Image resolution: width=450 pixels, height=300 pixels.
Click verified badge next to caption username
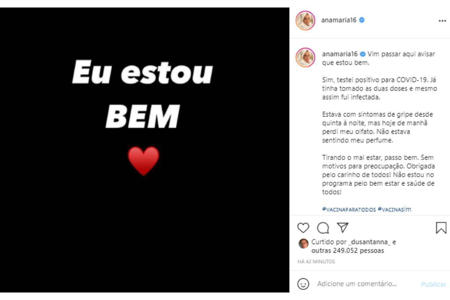(363, 54)
